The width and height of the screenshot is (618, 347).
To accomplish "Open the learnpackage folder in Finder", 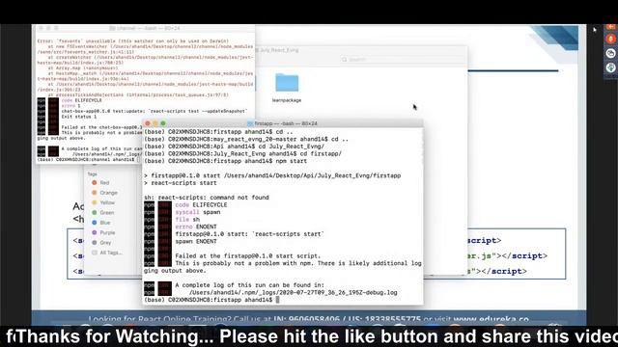I will point(287,88).
